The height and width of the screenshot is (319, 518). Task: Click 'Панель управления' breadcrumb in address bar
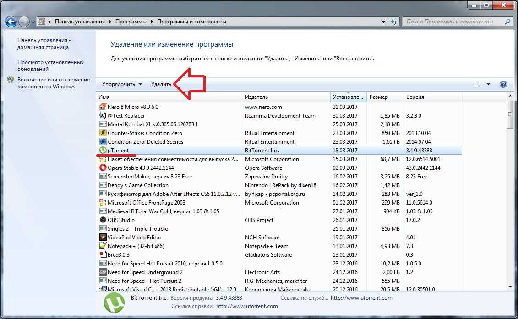pos(80,22)
